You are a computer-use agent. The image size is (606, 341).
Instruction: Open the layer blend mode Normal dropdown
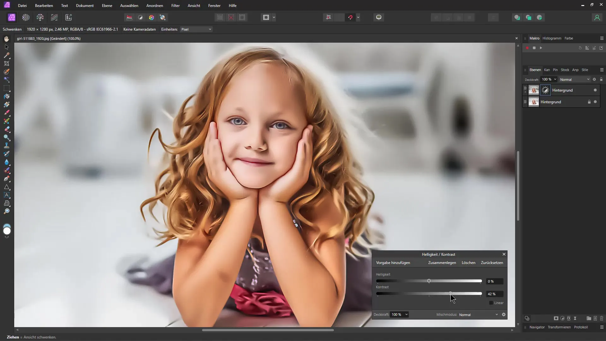574,80
